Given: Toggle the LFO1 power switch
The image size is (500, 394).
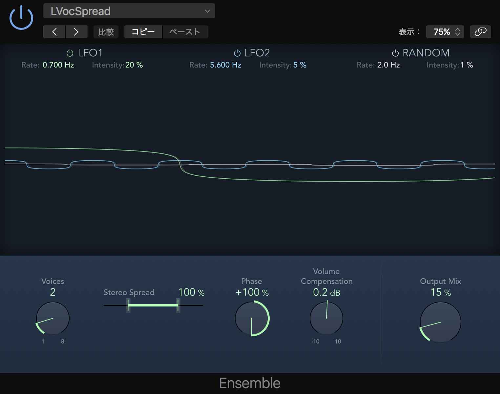Looking at the screenshot, I should 70,53.
